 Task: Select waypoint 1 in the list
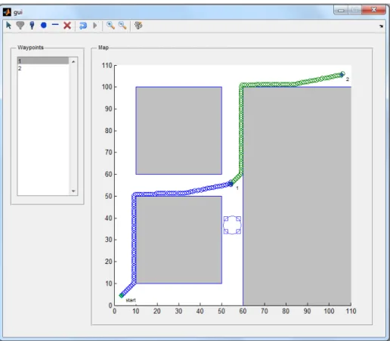point(43,60)
